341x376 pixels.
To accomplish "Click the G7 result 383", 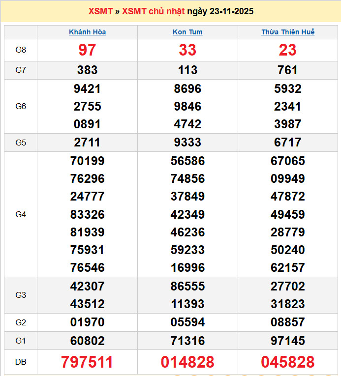I will click(x=87, y=70).
